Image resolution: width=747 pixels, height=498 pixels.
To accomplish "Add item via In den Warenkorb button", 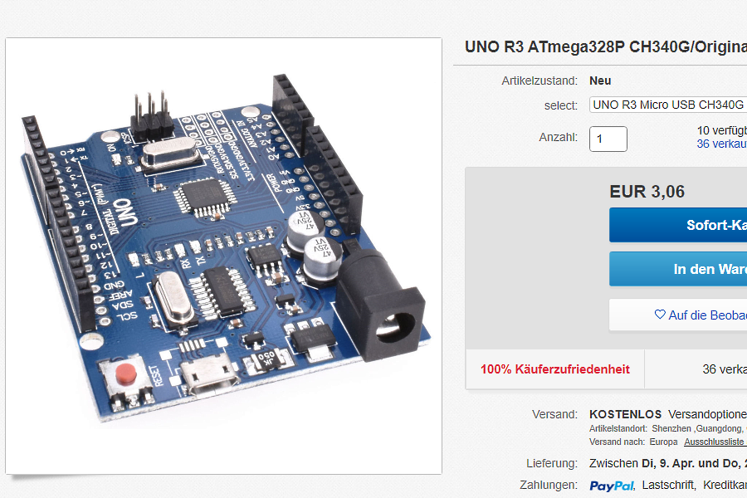I will 678,269.
